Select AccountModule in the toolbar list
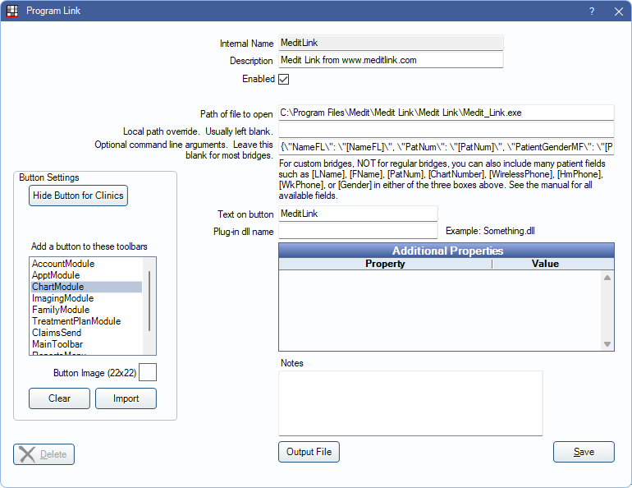The image size is (632, 488). click(63, 264)
